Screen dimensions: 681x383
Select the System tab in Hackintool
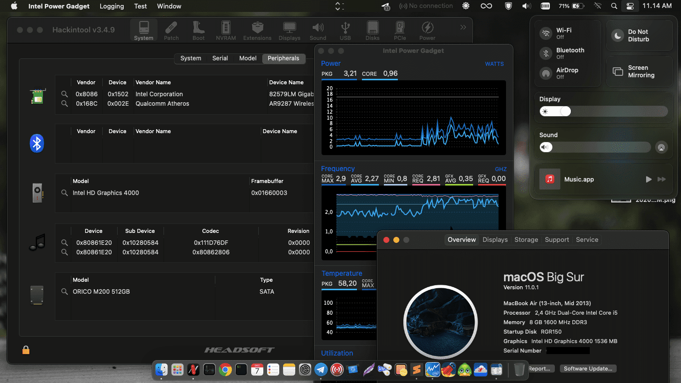[x=190, y=58]
